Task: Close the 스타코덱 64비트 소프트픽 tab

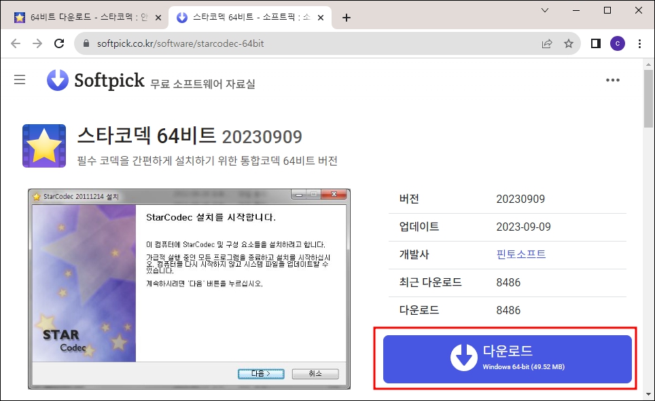Action: (321, 18)
